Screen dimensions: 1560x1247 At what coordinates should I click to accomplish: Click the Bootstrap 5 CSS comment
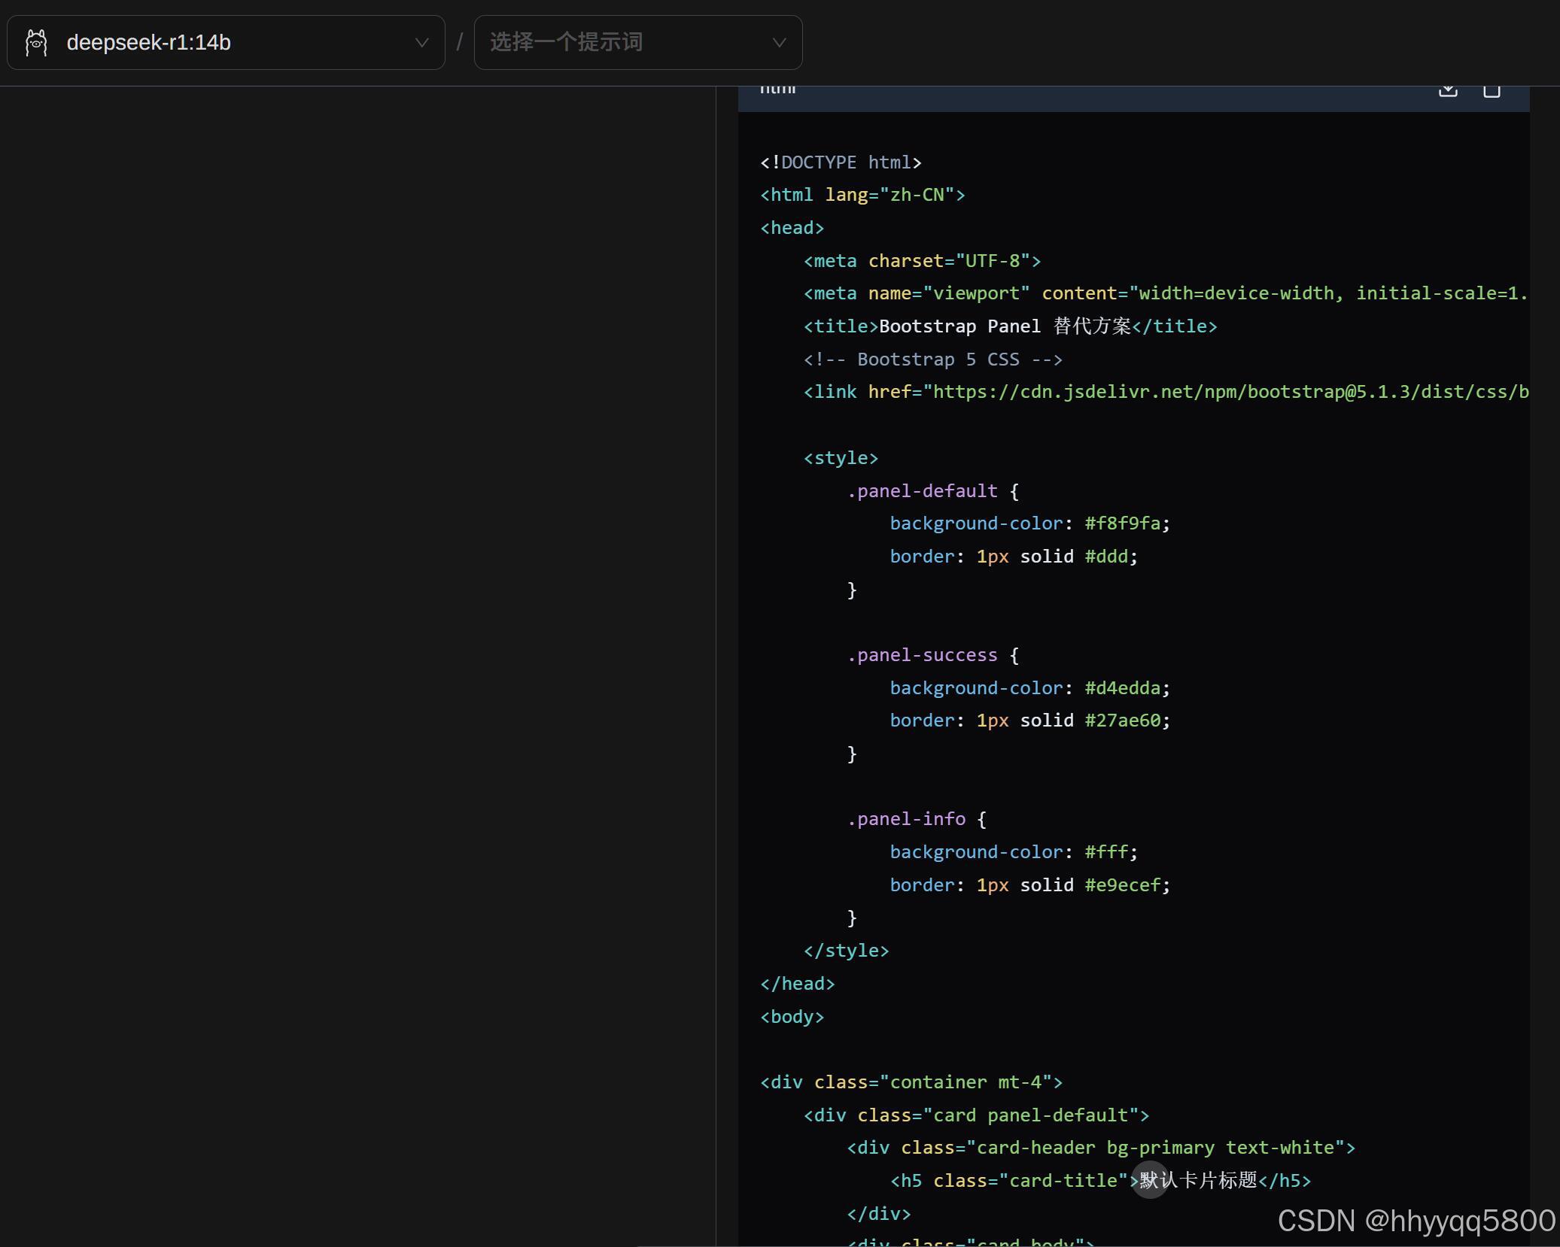click(x=932, y=360)
